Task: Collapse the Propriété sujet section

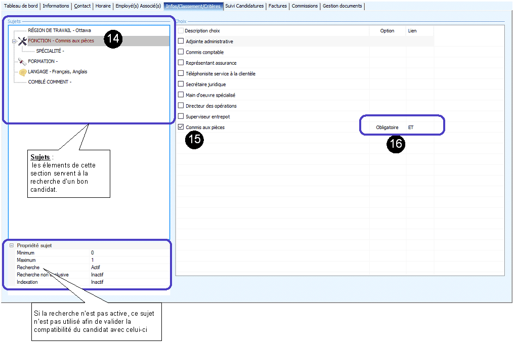Action: 11,245
